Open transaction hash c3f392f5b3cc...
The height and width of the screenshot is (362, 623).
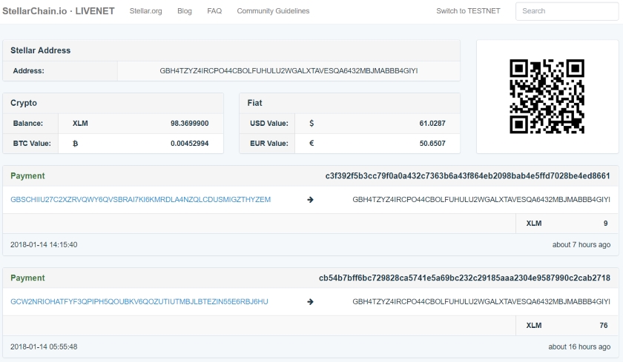[x=468, y=176]
